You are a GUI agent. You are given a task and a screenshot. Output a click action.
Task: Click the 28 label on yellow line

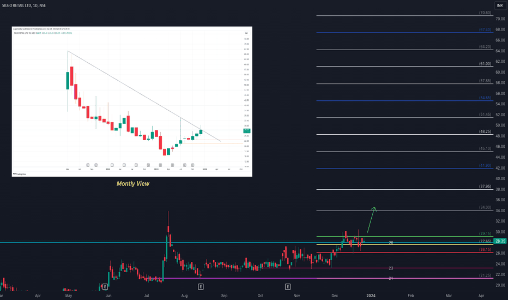391,243
